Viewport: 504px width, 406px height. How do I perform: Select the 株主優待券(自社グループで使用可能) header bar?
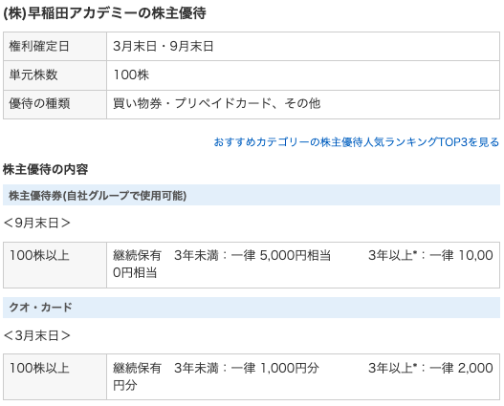pos(252,195)
